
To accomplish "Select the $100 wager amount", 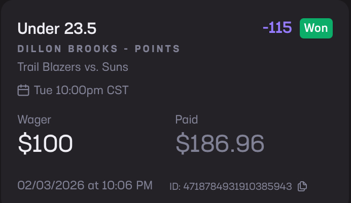I will pos(45,144).
